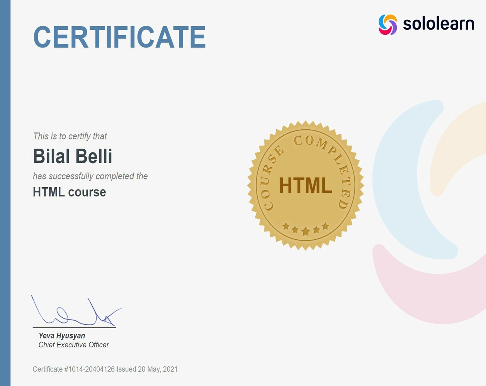
Task: Click the rightmost star on the seal
Action: point(326,226)
